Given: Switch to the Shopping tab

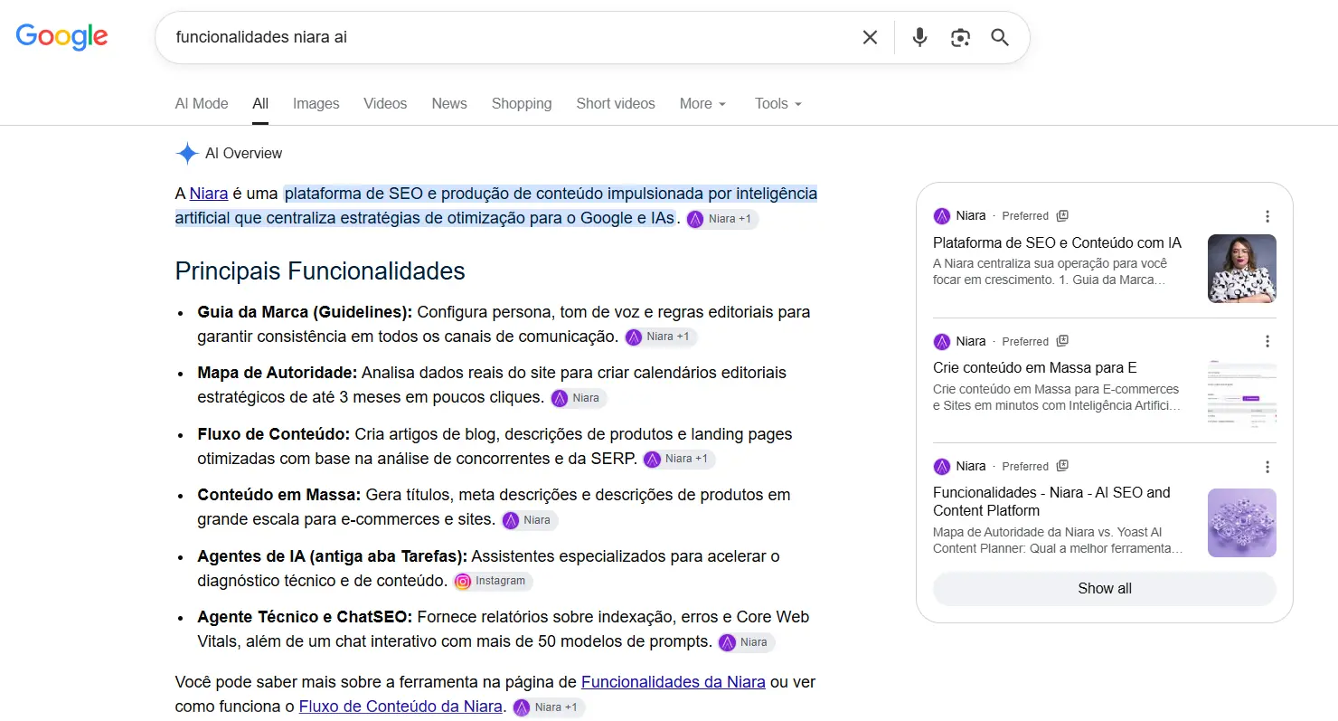Looking at the screenshot, I should (522, 104).
